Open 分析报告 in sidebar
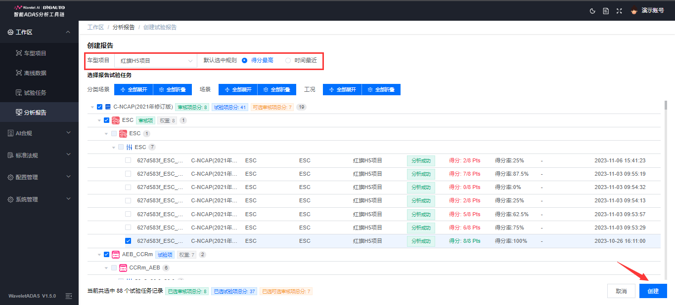The height and width of the screenshot is (305, 675). tap(39, 112)
